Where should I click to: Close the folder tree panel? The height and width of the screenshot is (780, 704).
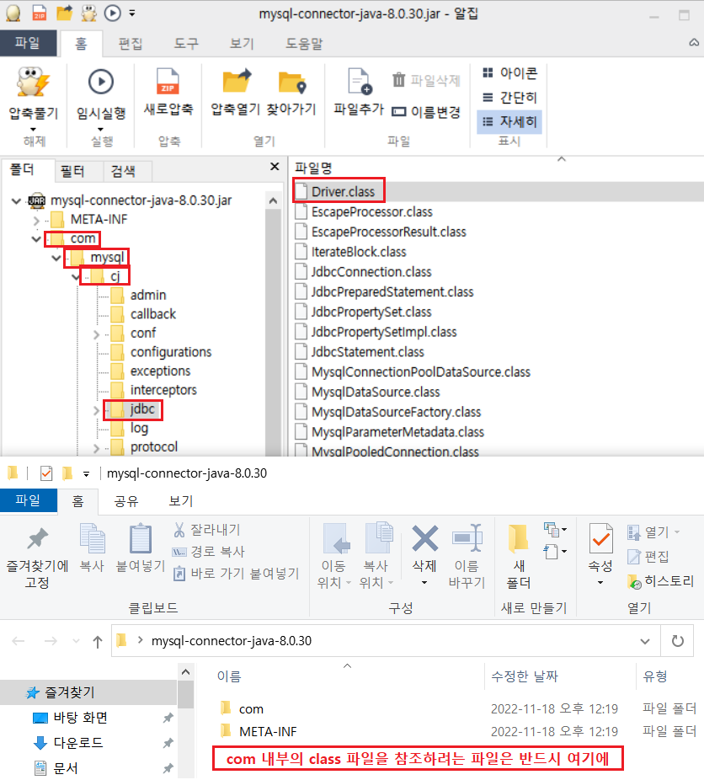(x=275, y=167)
